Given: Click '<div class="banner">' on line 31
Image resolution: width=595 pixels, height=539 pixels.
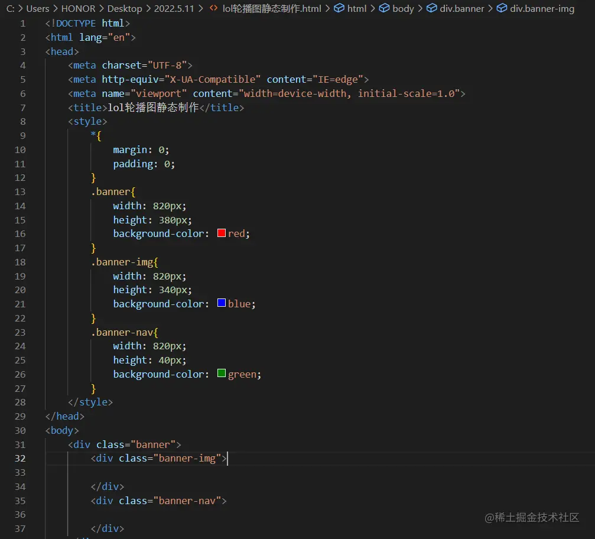Looking at the screenshot, I should tap(125, 445).
